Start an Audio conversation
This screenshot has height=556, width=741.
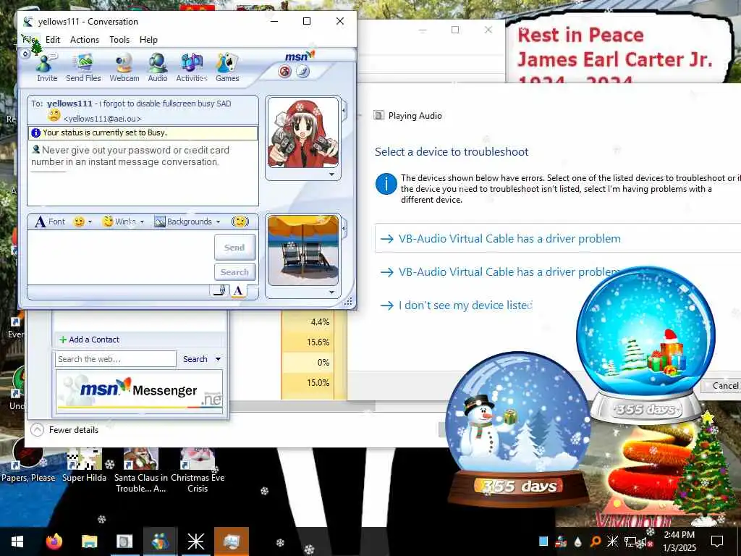pos(157,68)
